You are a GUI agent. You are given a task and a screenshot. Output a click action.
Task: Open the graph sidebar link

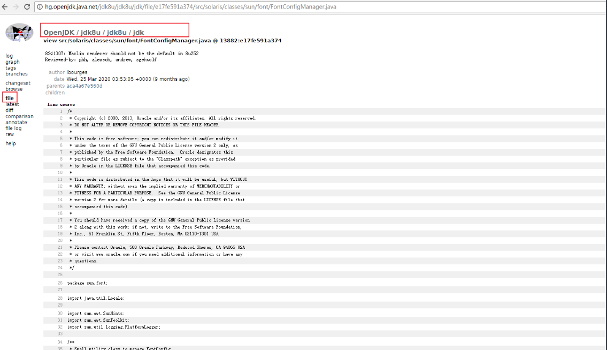[12, 62]
